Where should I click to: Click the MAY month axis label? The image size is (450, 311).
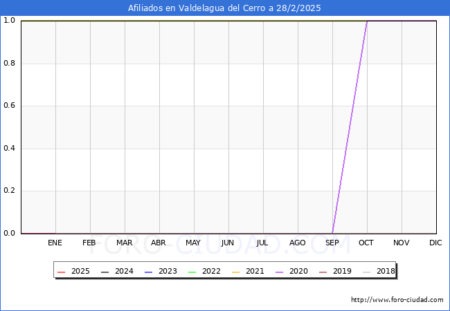pos(193,243)
